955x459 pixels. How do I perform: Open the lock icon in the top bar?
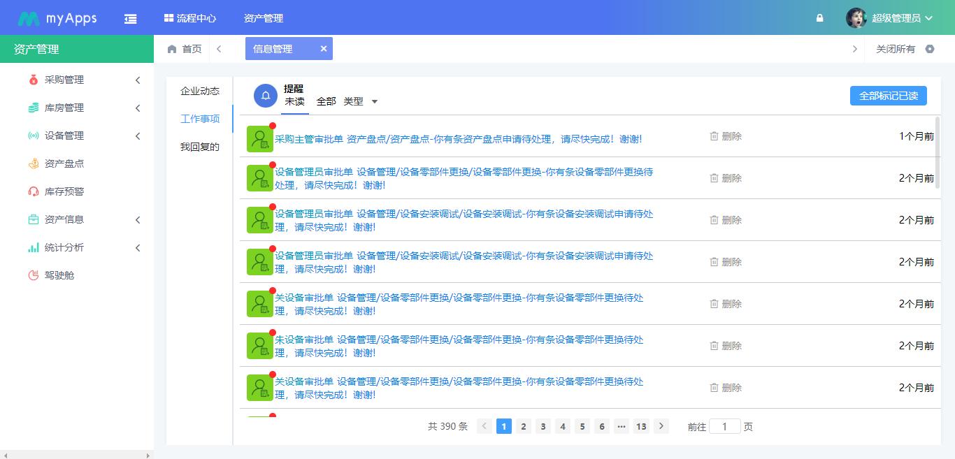(x=819, y=17)
